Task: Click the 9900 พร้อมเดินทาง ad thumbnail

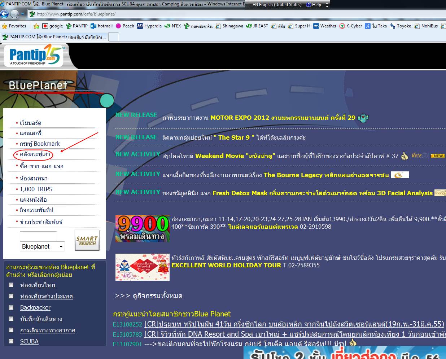Action: 143,228
